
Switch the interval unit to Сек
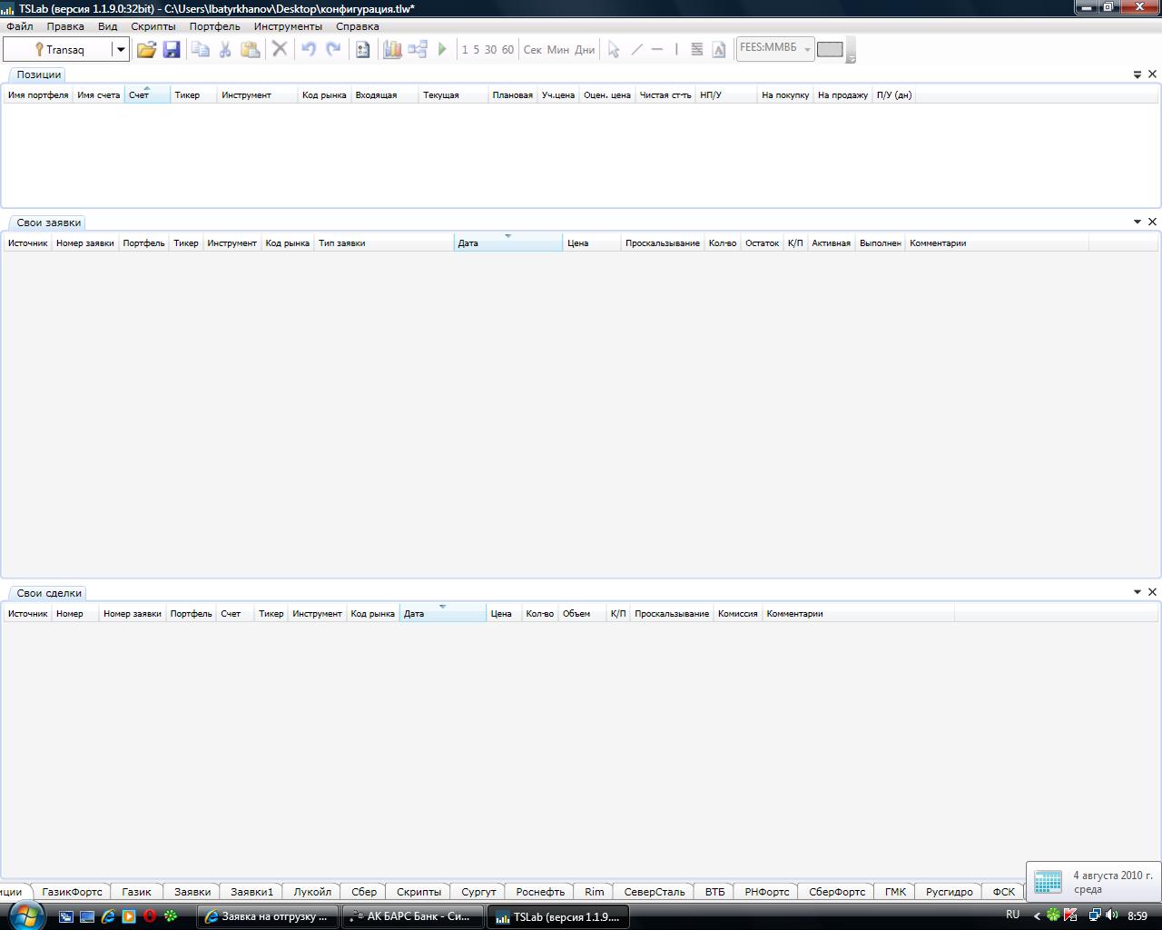(x=533, y=49)
